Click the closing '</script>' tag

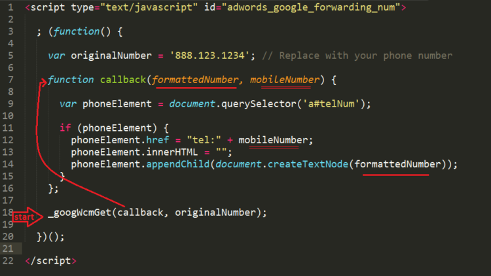(50, 261)
